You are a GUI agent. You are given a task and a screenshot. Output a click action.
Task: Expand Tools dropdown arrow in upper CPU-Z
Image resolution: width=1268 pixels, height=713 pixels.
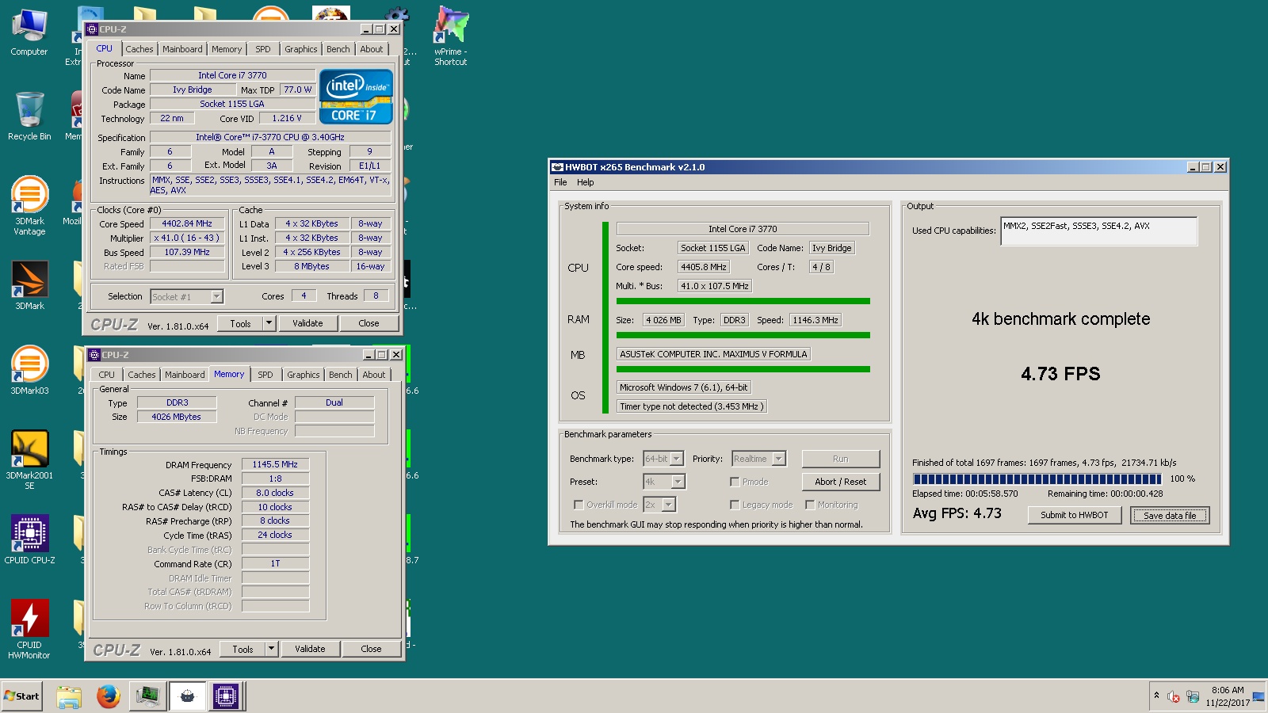(269, 323)
